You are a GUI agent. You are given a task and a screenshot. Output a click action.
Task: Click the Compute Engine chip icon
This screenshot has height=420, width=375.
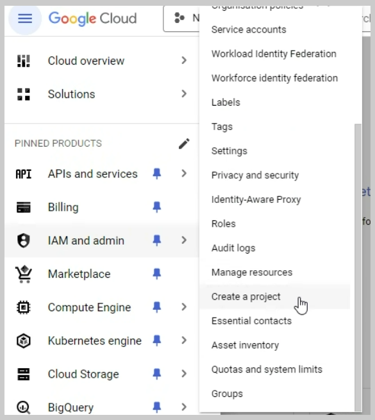pyautogui.click(x=24, y=307)
